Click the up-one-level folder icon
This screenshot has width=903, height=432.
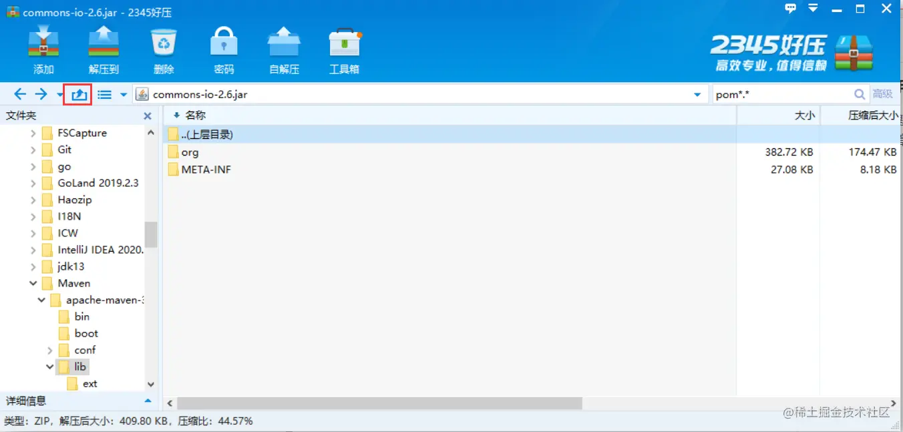coord(79,94)
